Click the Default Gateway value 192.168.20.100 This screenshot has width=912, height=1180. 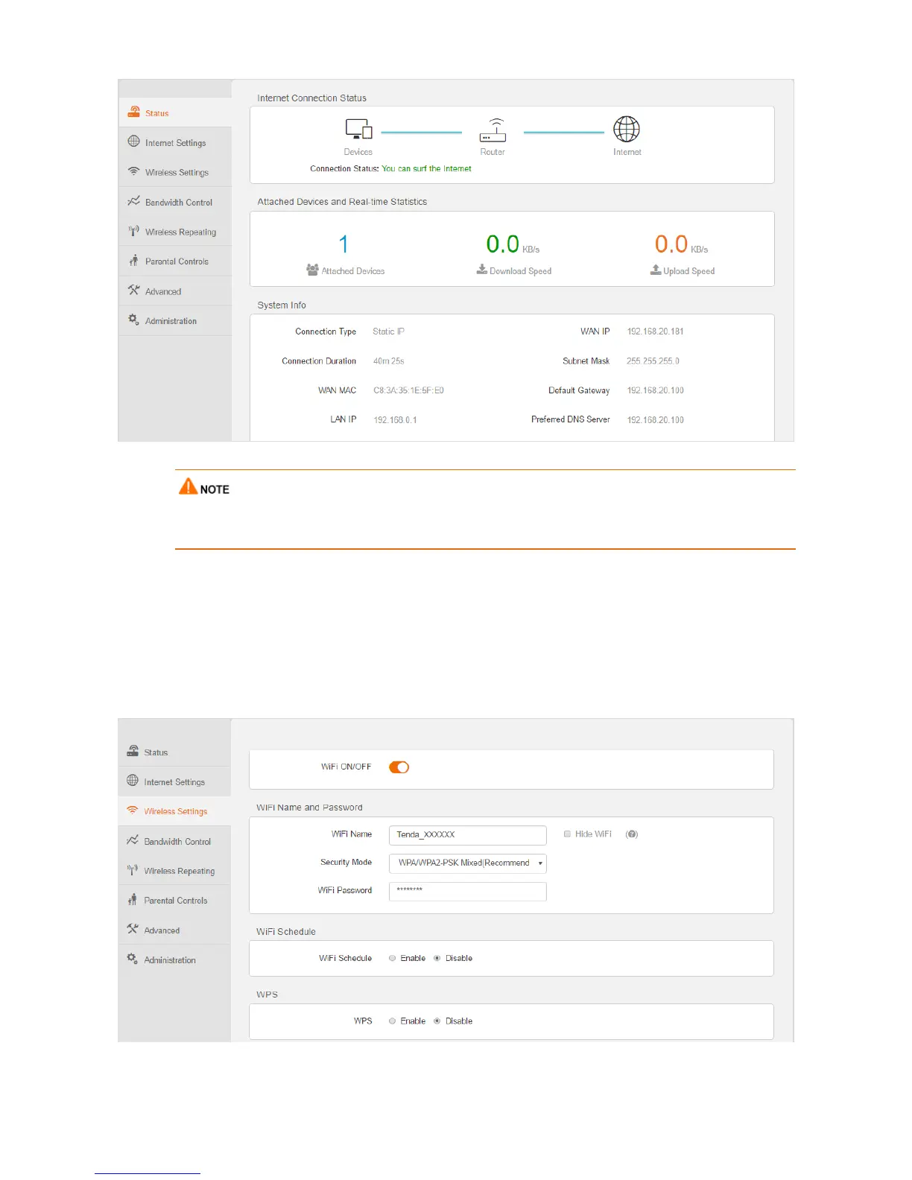point(656,390)
